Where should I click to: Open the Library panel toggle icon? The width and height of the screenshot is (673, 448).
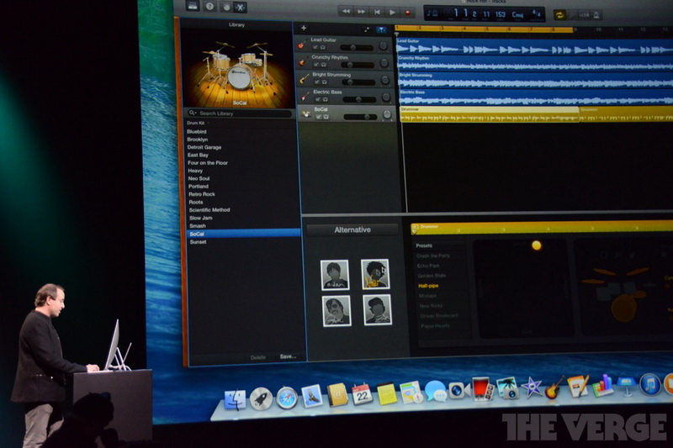(x=193, y=6)
